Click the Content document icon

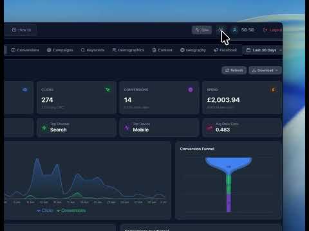(154, 50)
